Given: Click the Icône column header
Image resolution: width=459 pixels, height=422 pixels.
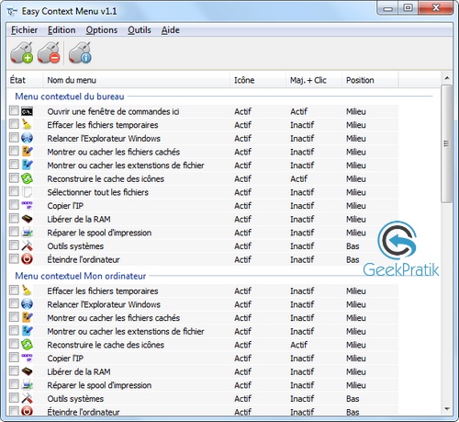Looking at the screenshot, I should [x=258, y=80].
